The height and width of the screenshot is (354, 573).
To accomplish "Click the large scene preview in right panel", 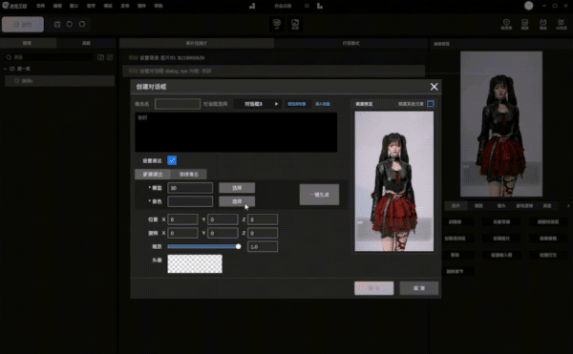I will [x=501, y=124].
